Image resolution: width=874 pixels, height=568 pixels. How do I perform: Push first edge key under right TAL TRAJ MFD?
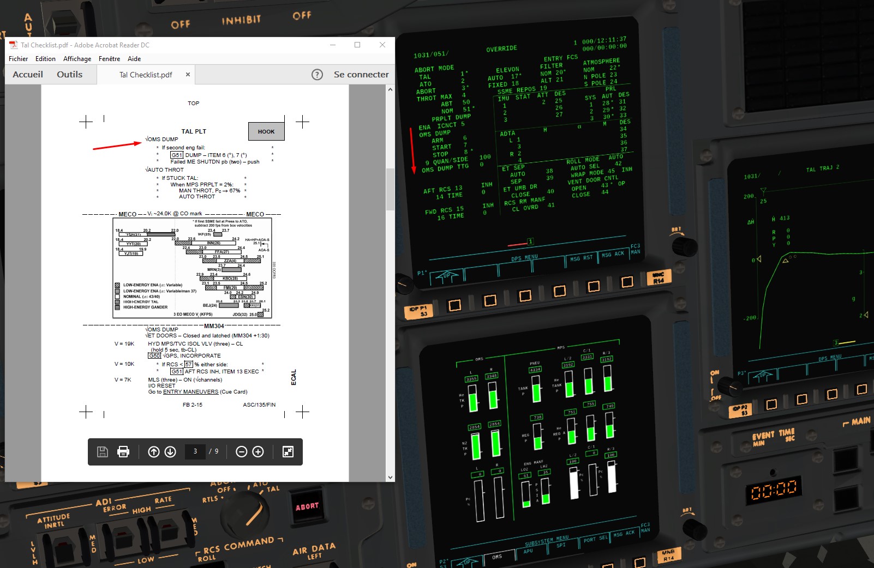tap(771, 404)
